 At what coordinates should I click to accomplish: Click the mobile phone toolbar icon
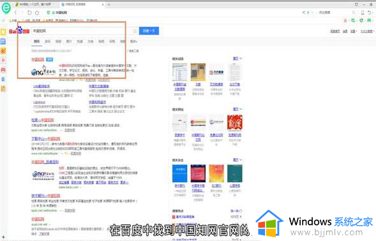pyautogui.click(x=363, y=13)
